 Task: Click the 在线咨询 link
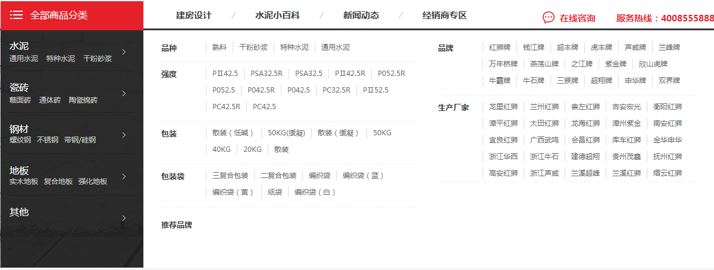coord(577,18)
